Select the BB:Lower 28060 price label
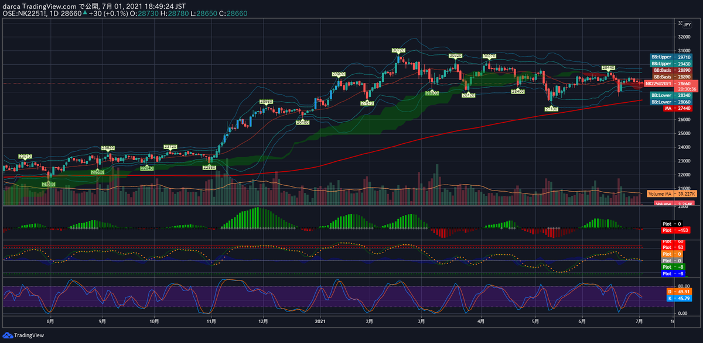703x343 pixels. [x=670, y=102]
